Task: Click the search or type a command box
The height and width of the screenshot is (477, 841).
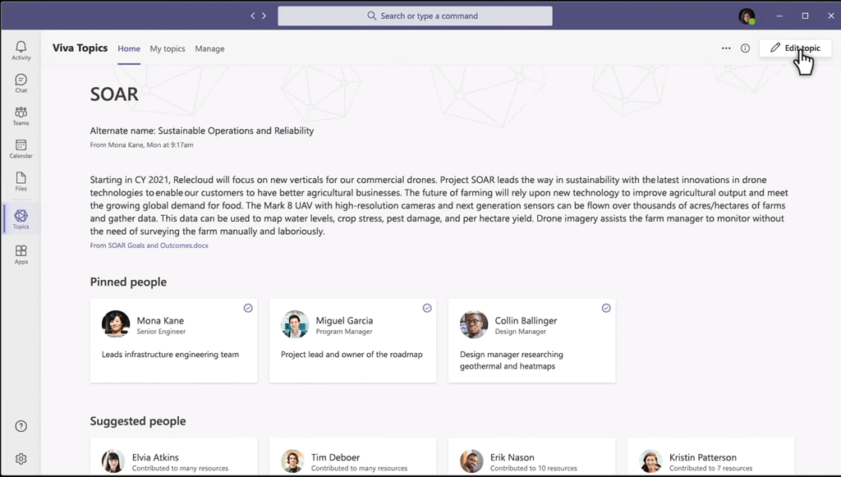Action: point(415,16)
